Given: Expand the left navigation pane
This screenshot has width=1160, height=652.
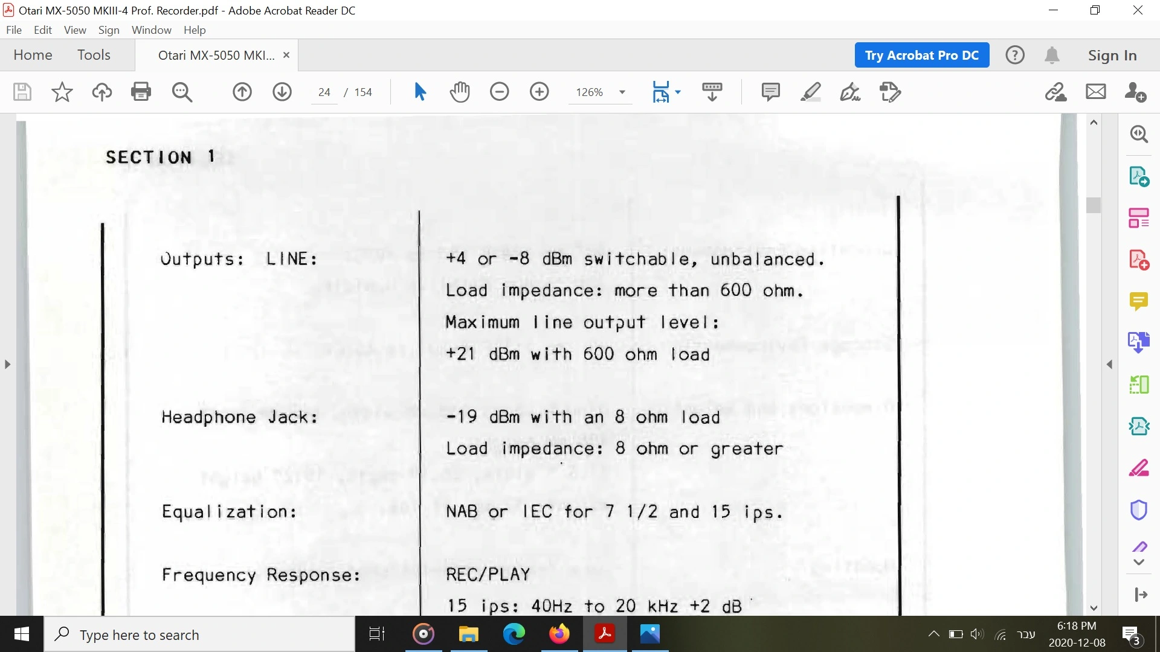Looking at the screenshot, I should (7, 365).
